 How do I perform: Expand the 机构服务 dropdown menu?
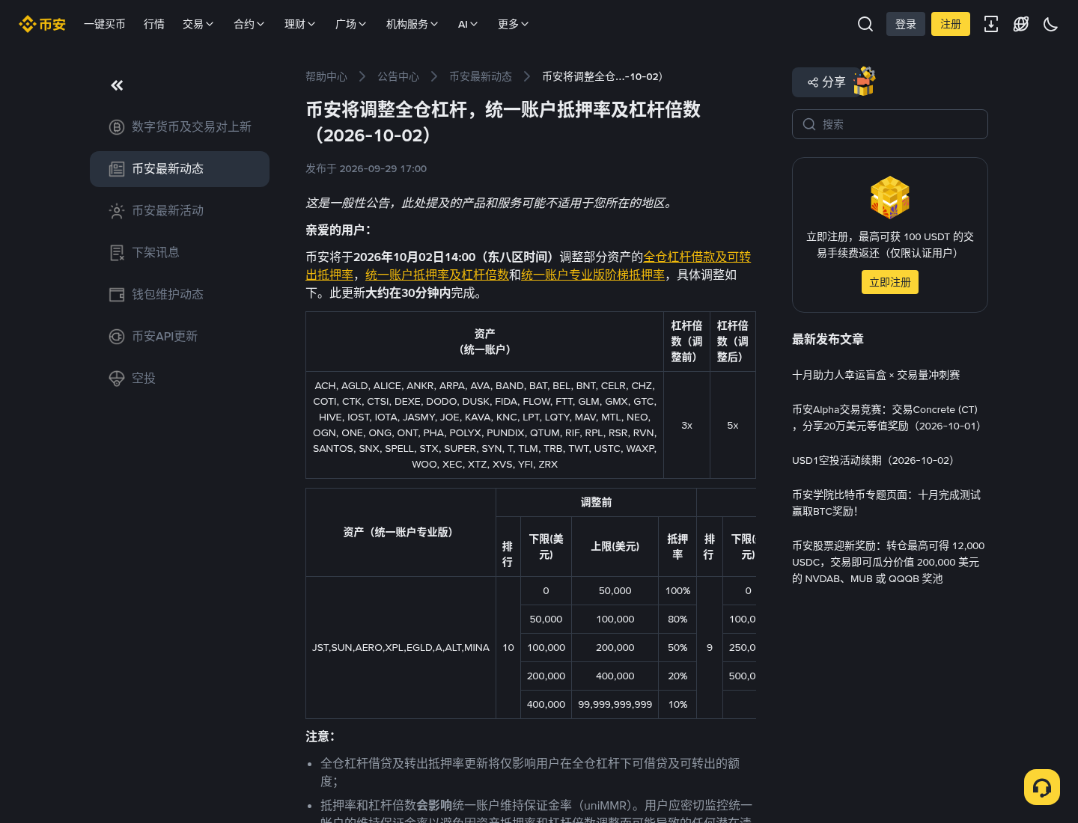click(412, 24)
